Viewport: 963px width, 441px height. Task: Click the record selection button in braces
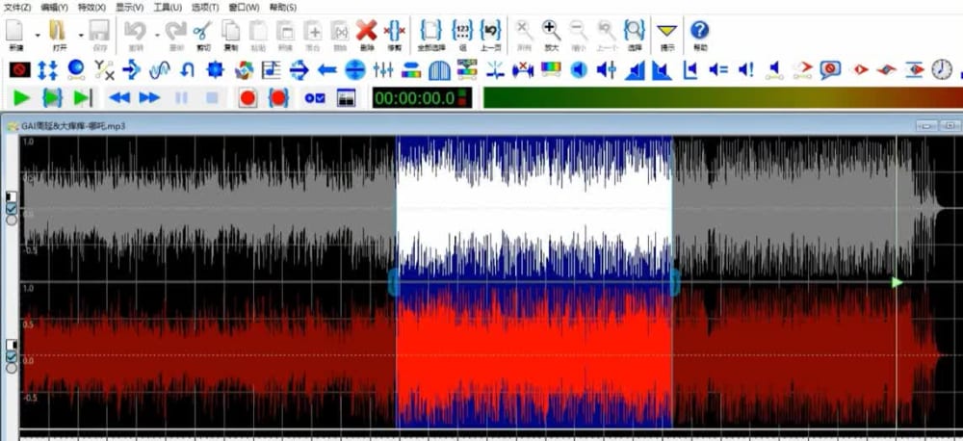[278, 97]
